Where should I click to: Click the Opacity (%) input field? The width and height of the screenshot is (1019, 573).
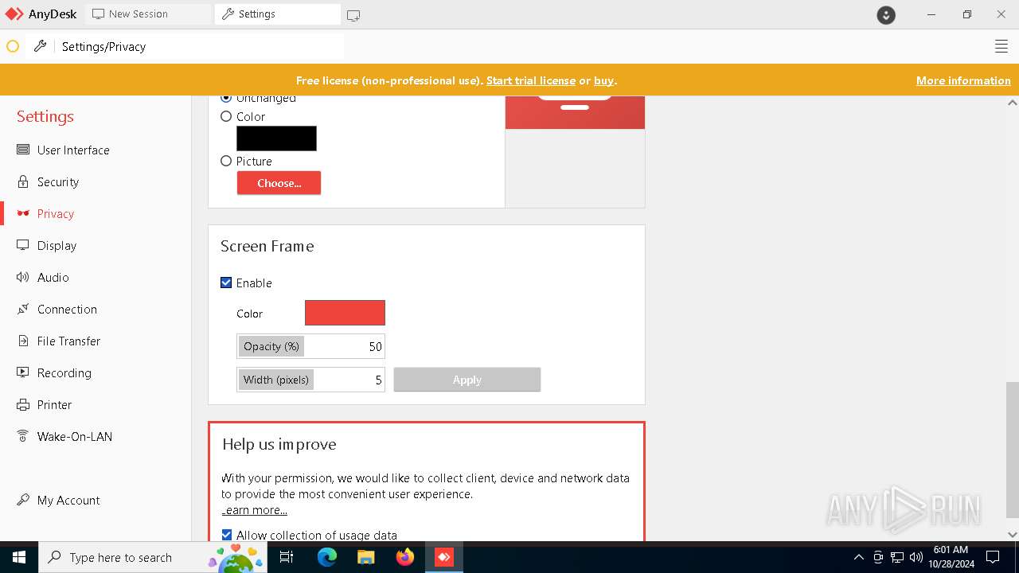[310, 346]
